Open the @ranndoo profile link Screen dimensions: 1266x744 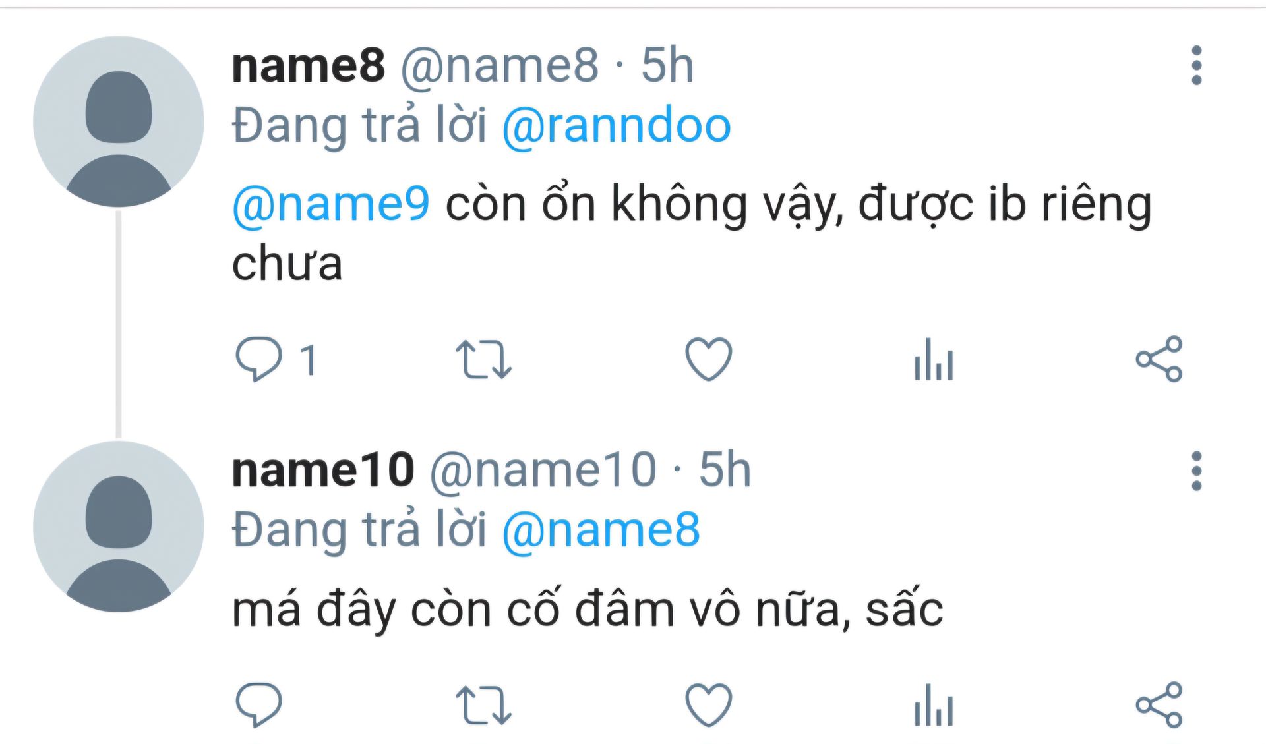(617, 126)
